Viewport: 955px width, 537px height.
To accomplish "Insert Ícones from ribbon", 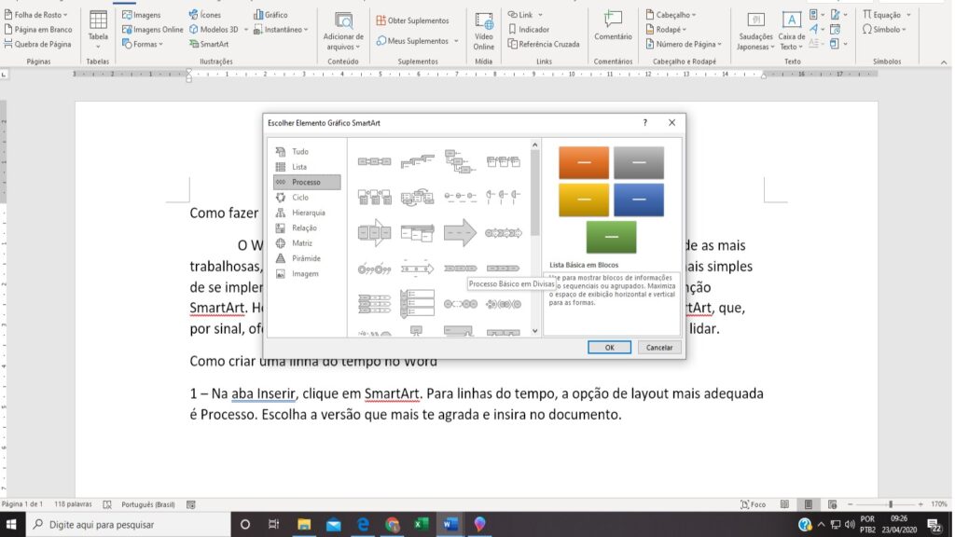I will coord(205,15).
